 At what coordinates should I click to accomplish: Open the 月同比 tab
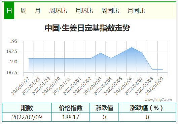pyautogui.click(x=136, y=11)
